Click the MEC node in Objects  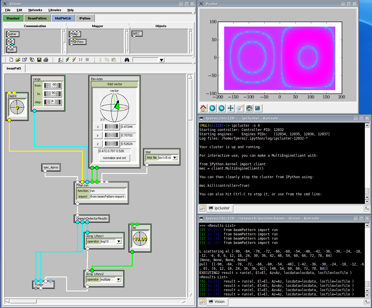[x=137, y=33]
